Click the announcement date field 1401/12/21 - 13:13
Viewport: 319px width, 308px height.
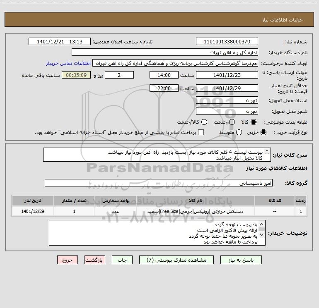60,41
